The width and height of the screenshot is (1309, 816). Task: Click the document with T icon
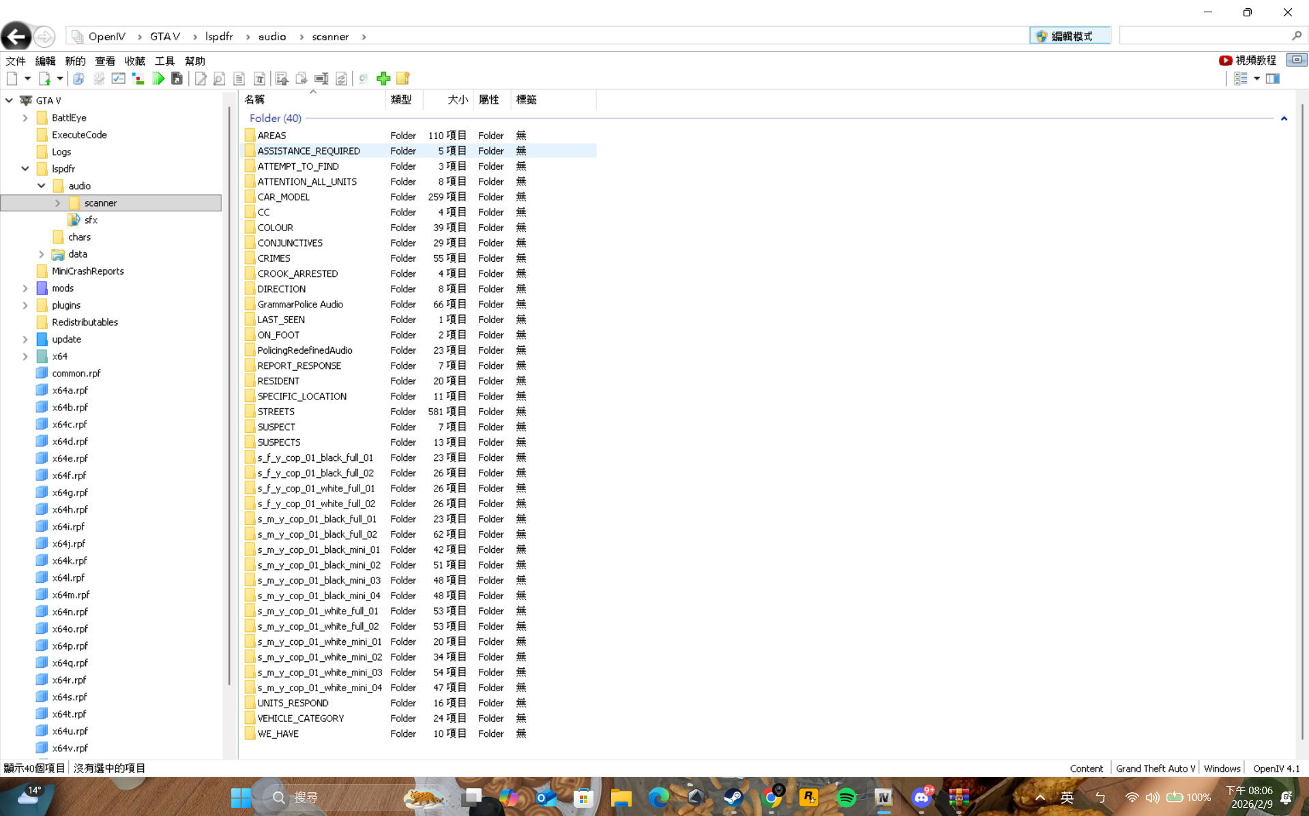pos(259,78)
